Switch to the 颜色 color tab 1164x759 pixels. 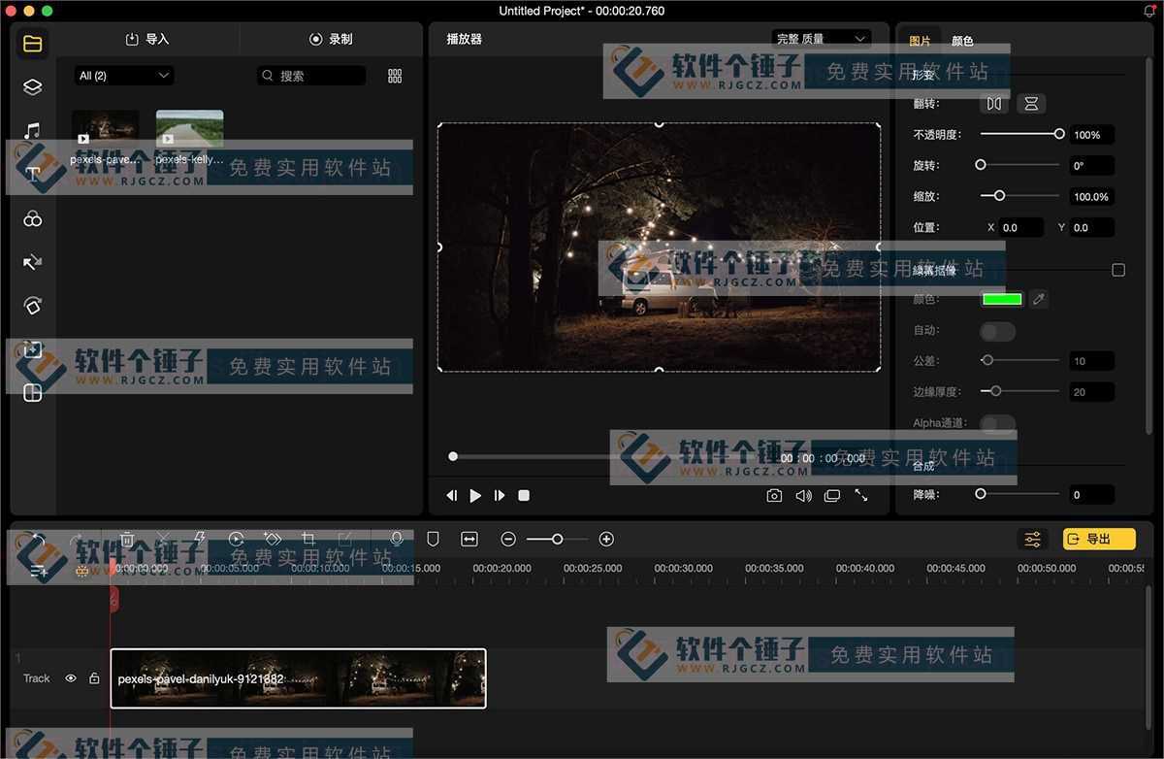click(962, 41)
